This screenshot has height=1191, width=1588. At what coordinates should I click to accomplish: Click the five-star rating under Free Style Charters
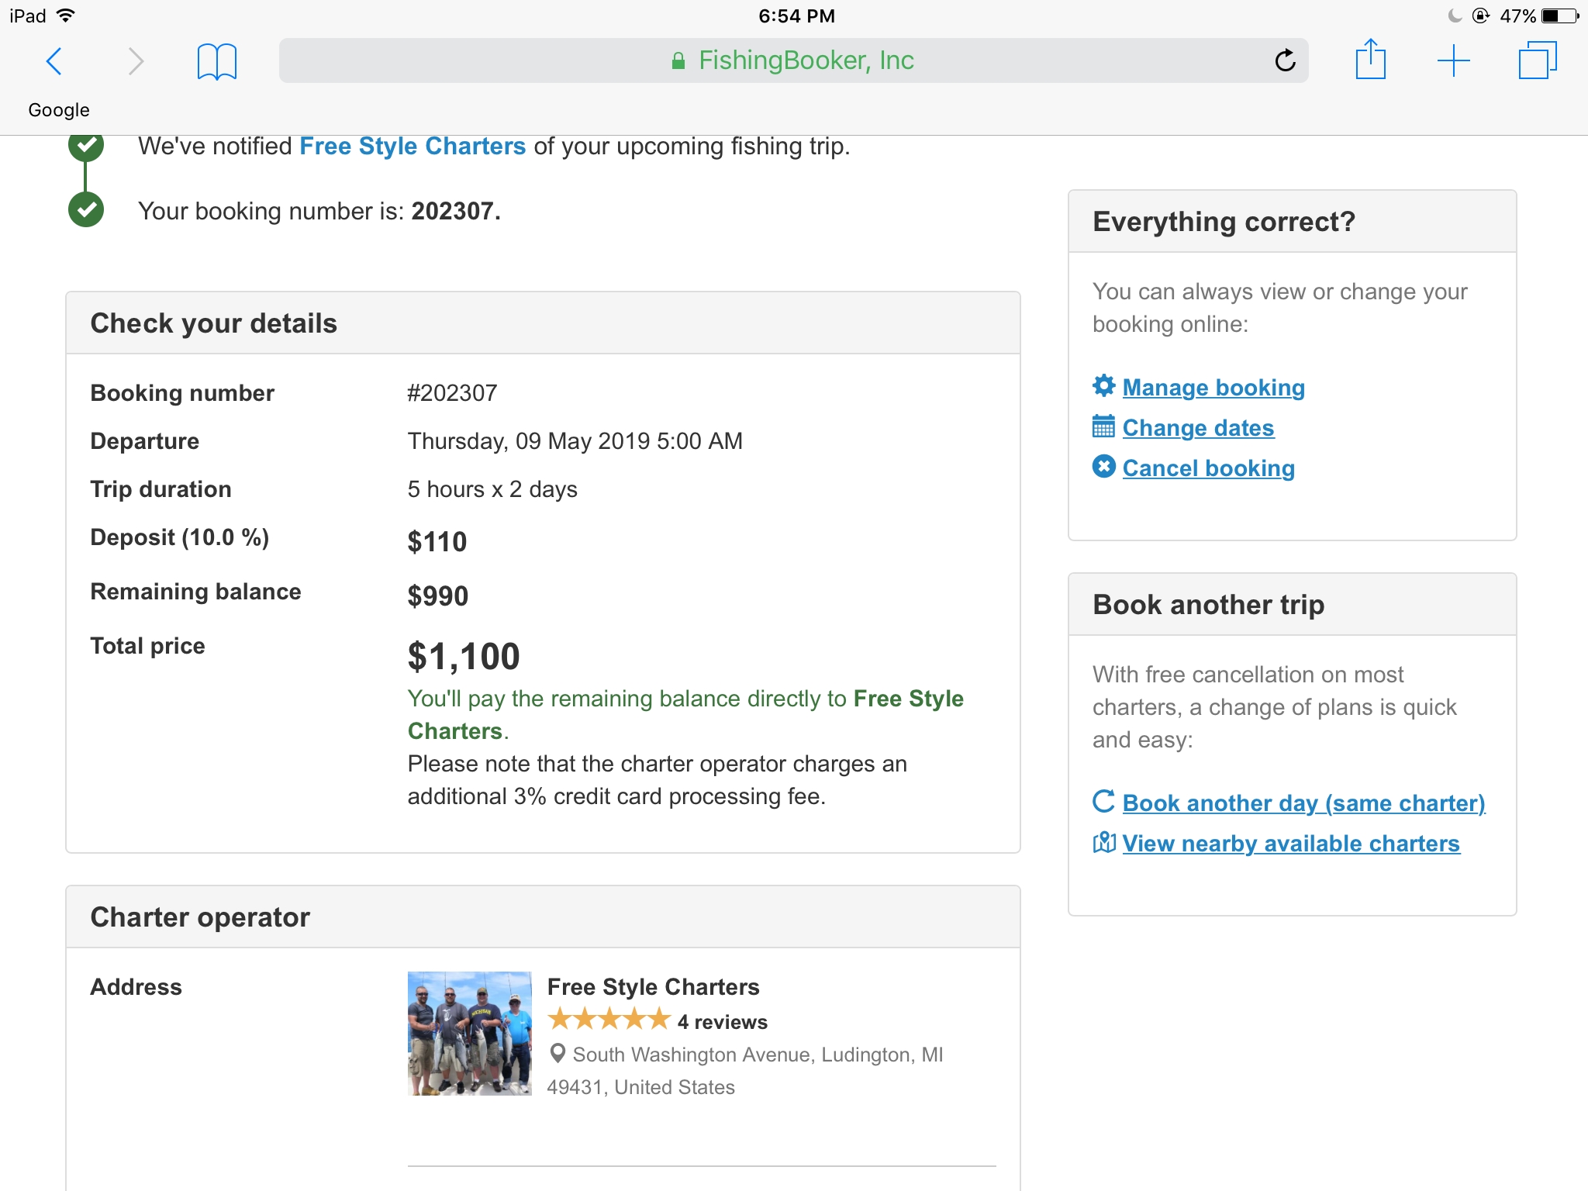609,1019
